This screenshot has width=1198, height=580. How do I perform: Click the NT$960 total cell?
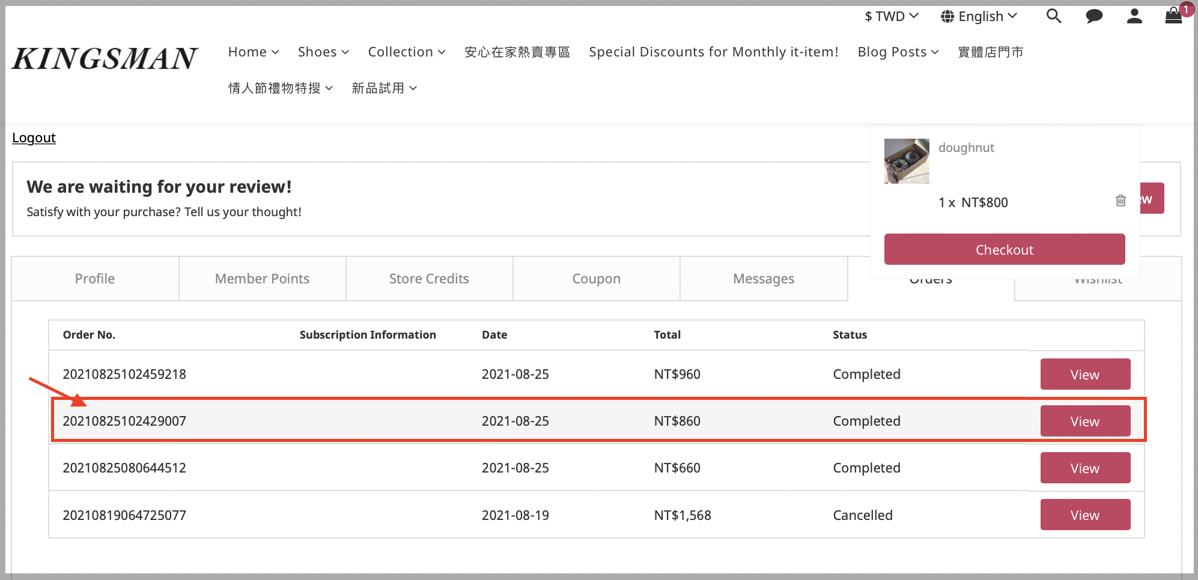coord(677,374)
